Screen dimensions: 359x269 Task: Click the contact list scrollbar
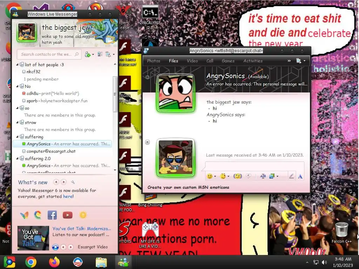tap(115, 94)
